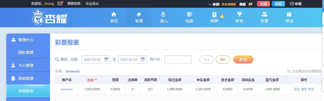Toggle balance visibility eye icon
This screenshot has width=324, height=101.
pos(250,4)
